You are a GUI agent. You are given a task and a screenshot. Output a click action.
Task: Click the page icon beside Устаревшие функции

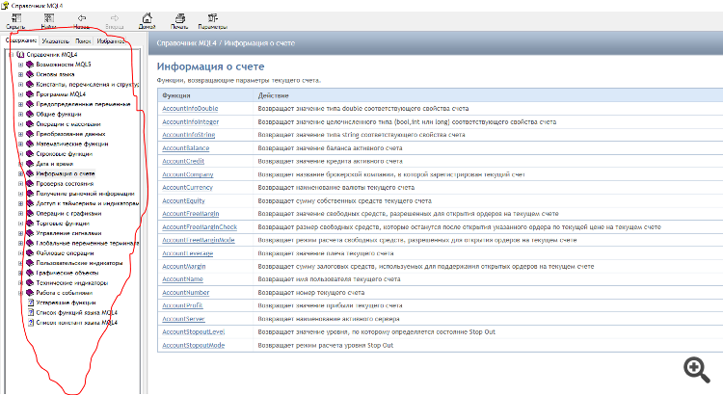click(31, 303)
